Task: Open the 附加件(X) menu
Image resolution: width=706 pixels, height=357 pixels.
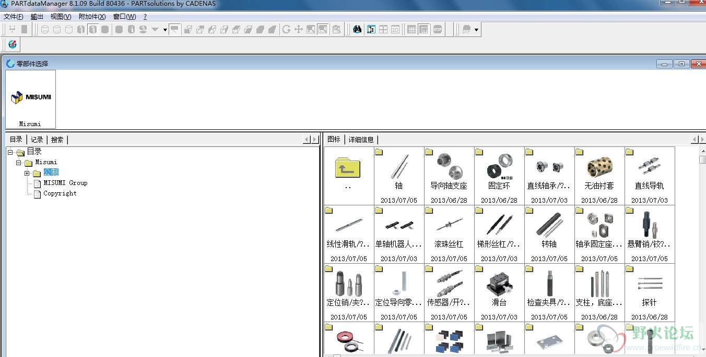Action: point(92,17)
